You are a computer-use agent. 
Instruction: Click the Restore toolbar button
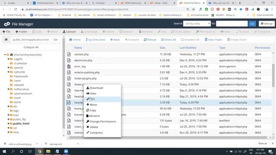(126, 31)
